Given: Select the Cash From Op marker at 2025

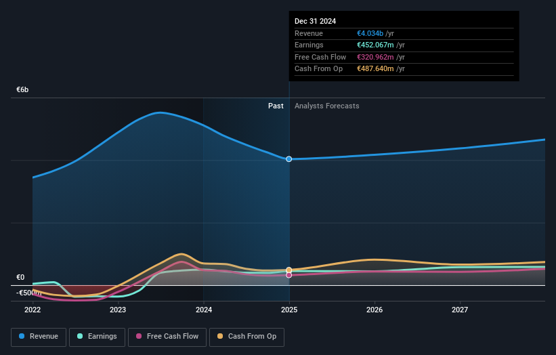Looking at the screenshot, I should (x=289, y=270).
